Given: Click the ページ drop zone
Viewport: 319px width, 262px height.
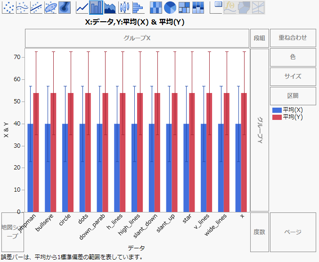Looking at the screenshot, I should pyautogui.click(x=293, y=232).
